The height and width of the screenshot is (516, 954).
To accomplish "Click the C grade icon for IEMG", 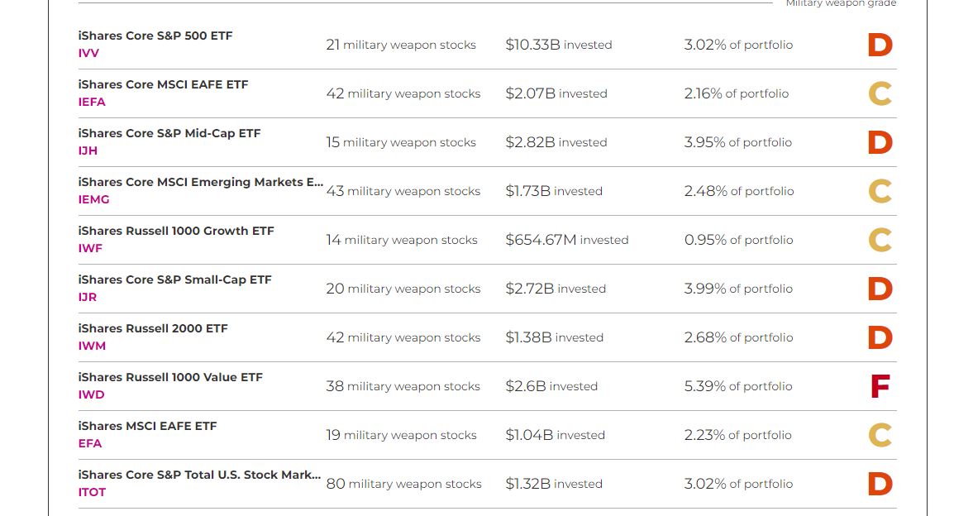I will pyautogui.click(x=880, y=191).
